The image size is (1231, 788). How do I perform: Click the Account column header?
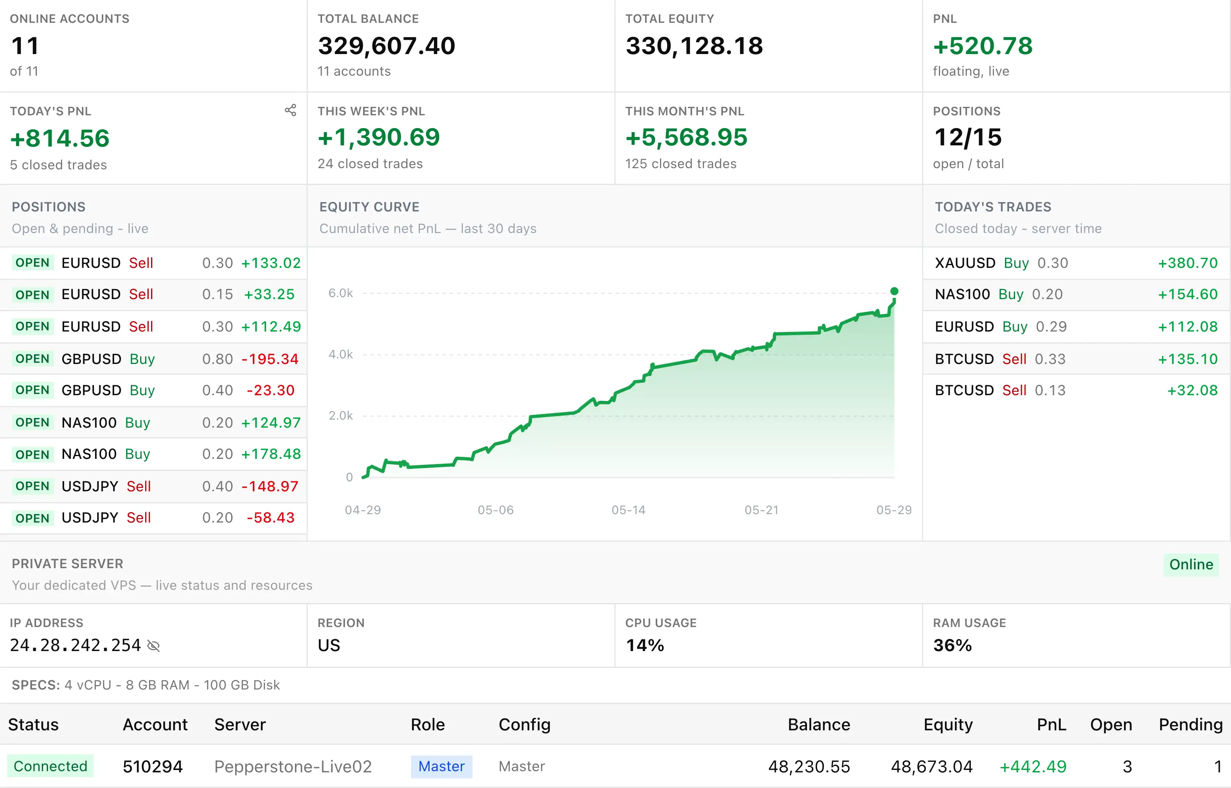155,725
